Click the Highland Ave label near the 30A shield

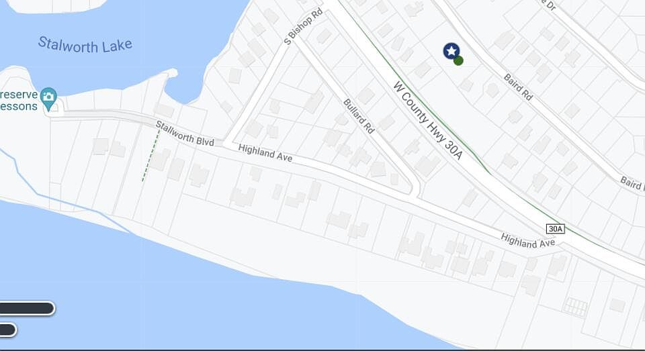pyautogui.click(x=528, y=241)
